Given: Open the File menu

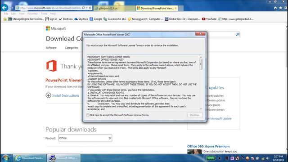Looking at the screenshot, I should coord(6,13).
